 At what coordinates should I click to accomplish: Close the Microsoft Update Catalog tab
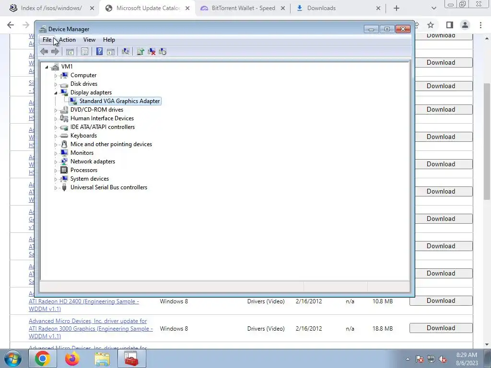pyautogui.click(x=187, y=8)
